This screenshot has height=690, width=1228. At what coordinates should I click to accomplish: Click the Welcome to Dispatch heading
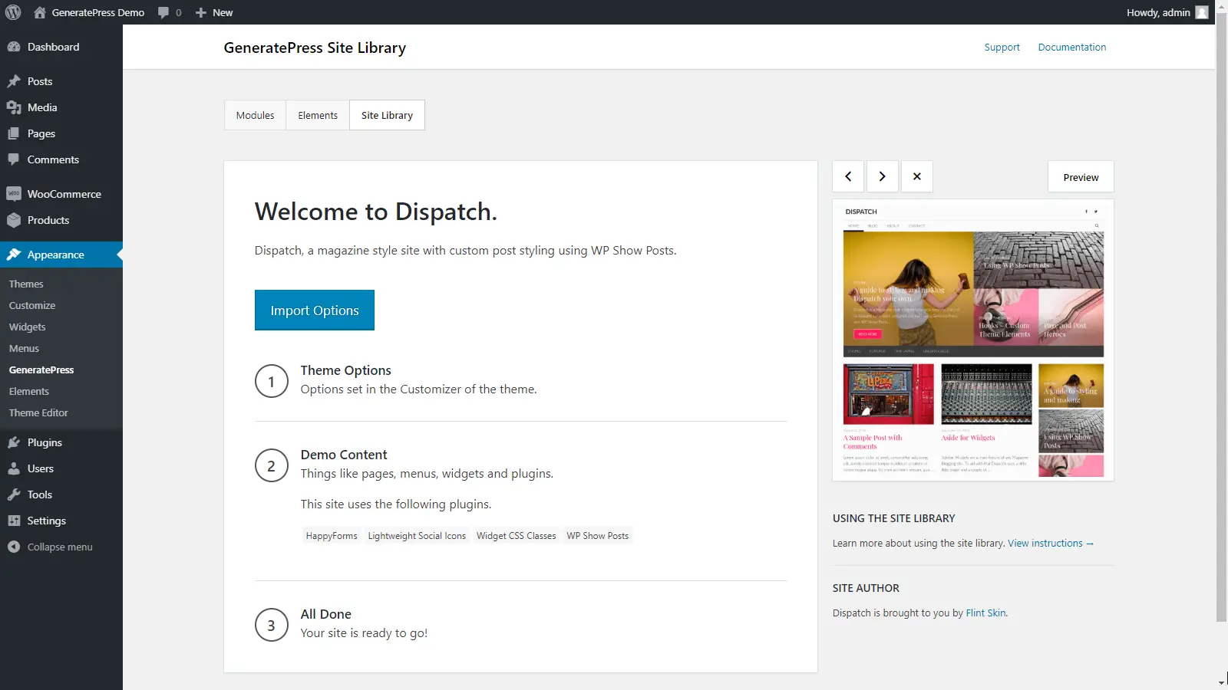(x=376, y=212)
